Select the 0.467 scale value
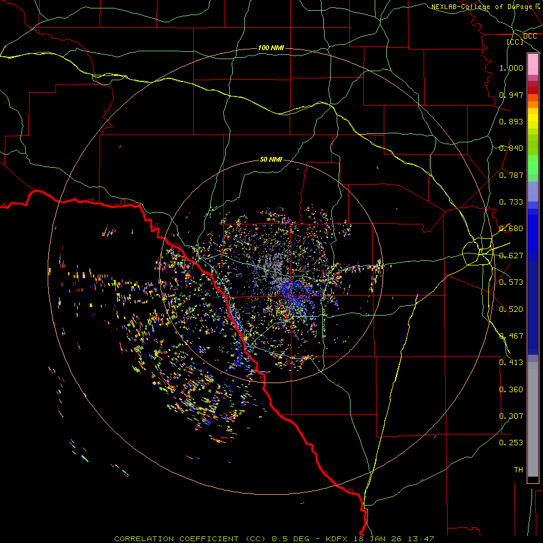The height and width of the screenshot is (543, 543). (511, 336)
